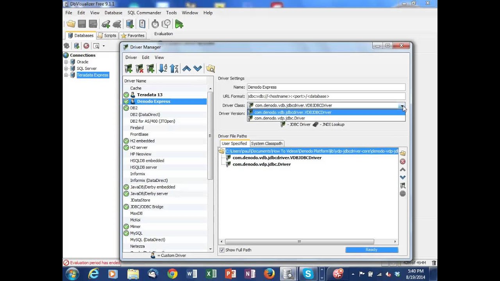Open the Driver Class dropdown arrow
500x281 pixels.
click(402, 105)
